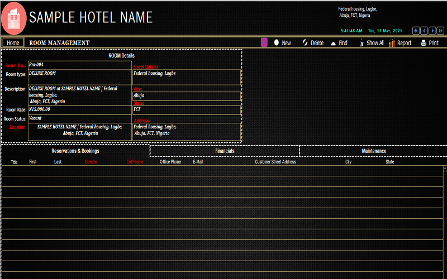Image resolution: width=447 pixels, height=279 pixels.
Task: Open Report via bar chart icon
Action: (x=392, y=43)
